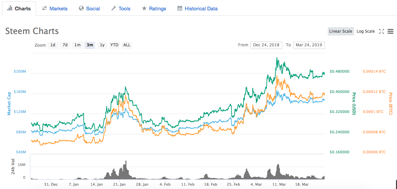
Task: Select Linear Scale
Action: pyautogui.click(x=341, y=31)
